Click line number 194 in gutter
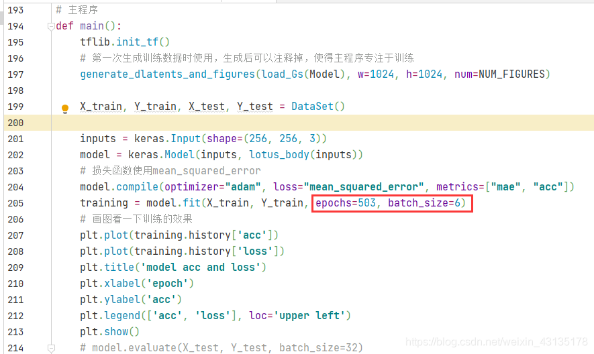 point(15,26)
